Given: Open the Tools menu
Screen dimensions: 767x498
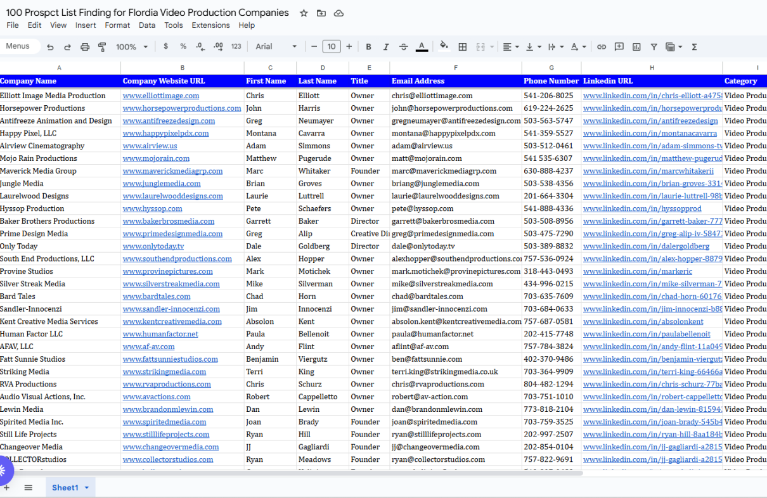Looking at the screenshot, I should click(173, 25).
